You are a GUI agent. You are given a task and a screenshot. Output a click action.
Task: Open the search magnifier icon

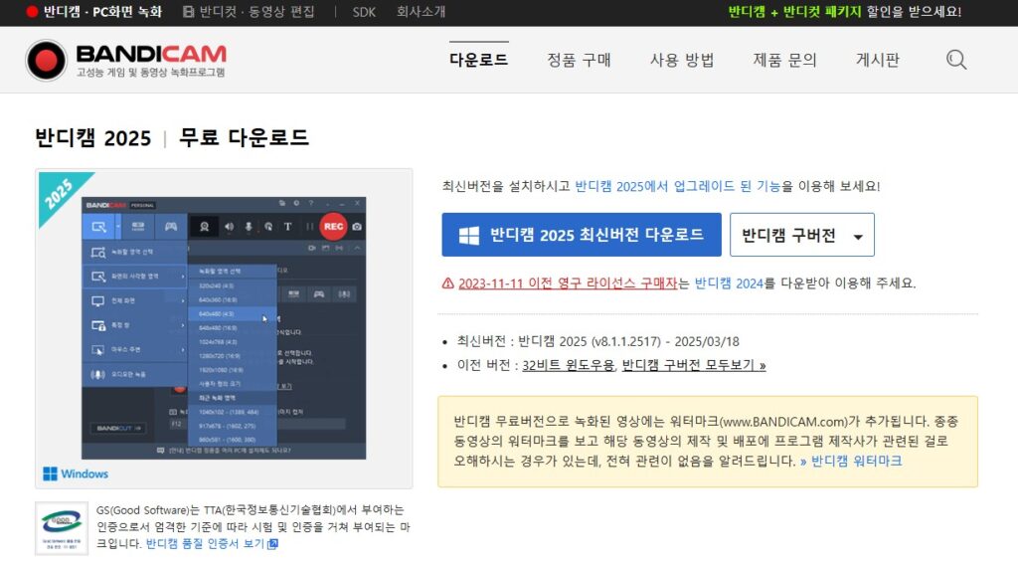coord(955,60)
